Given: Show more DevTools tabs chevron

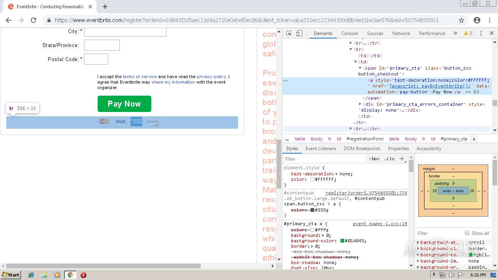Looking at the screenshot, I should tap(455, 33).
